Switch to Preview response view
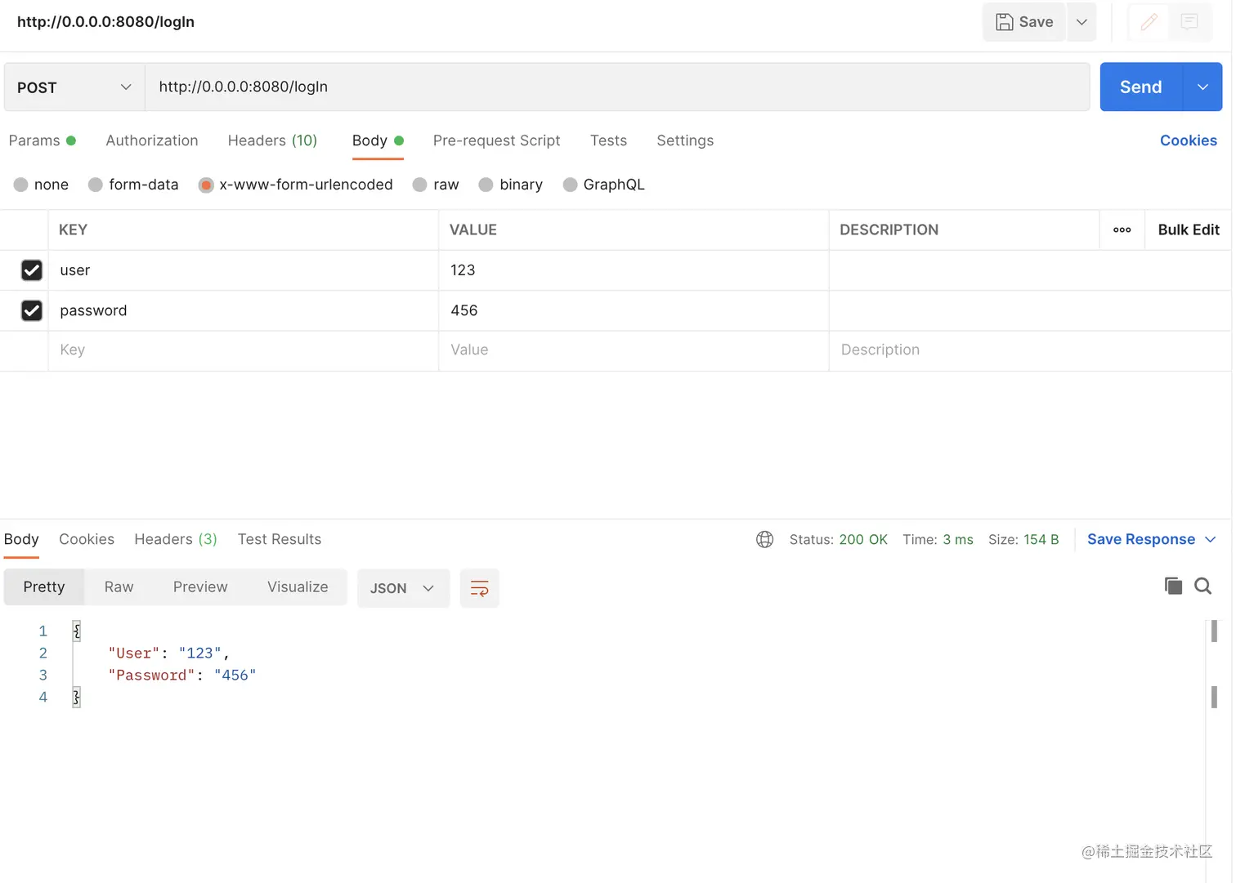Viewport: 1236px width, 883px height. point(200,587)
